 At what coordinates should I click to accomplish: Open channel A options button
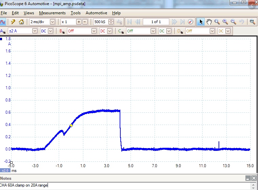click(3, 31)
